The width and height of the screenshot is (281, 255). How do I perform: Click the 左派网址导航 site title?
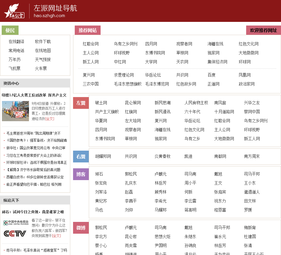click(55, 8)
